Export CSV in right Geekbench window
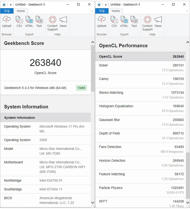190x209 pixels. (114, 22)
